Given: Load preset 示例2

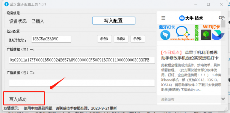Looking at the screenshot, I should coord(121,39).
